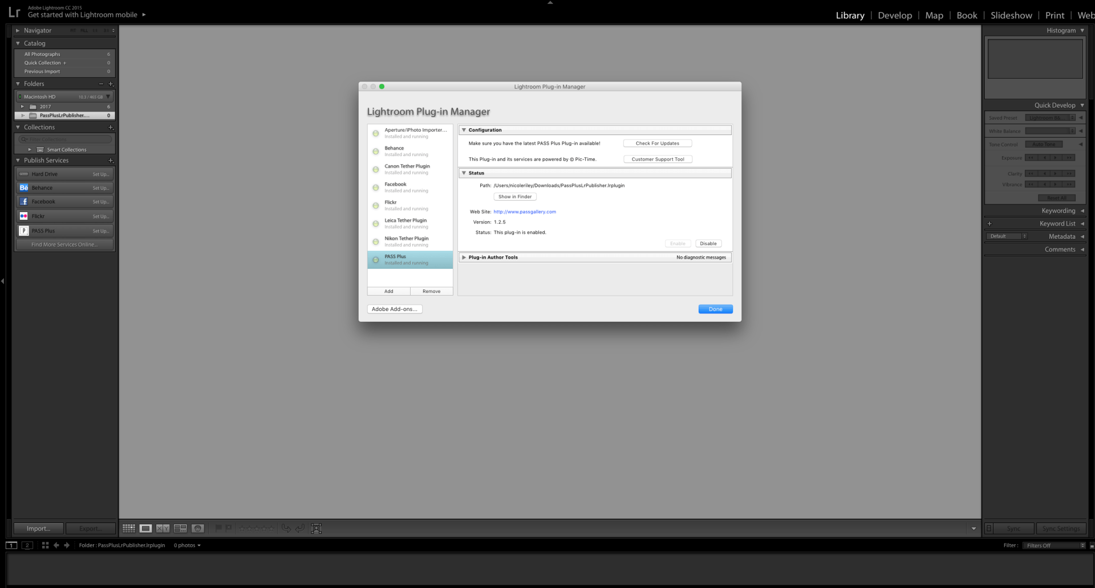Open Compare view (X|Y) in toolbar

(163, 529)
